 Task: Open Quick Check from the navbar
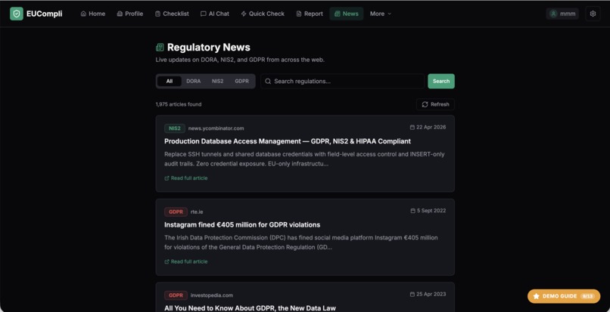click(263, 14)
